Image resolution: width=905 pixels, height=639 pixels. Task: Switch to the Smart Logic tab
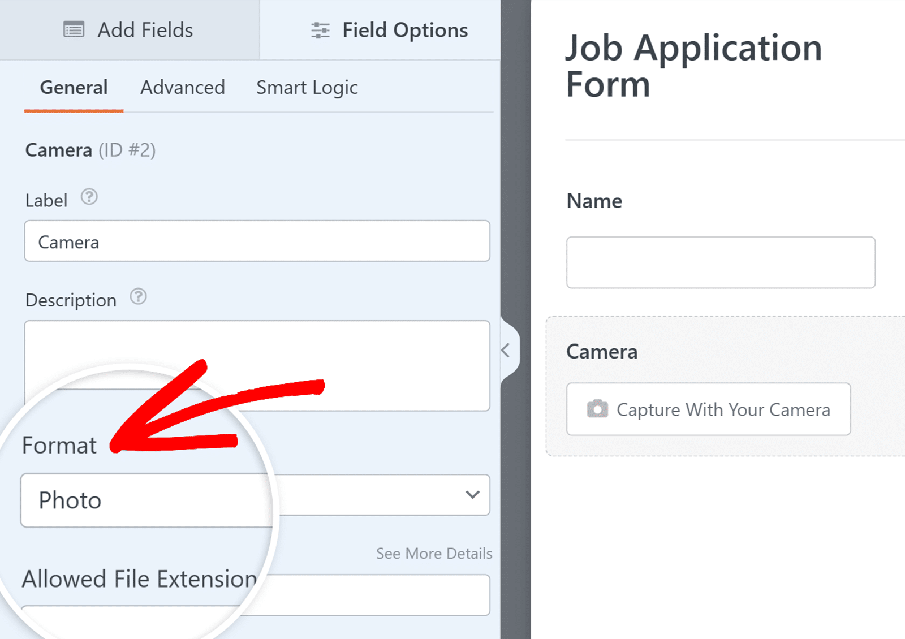click(306, 87)
